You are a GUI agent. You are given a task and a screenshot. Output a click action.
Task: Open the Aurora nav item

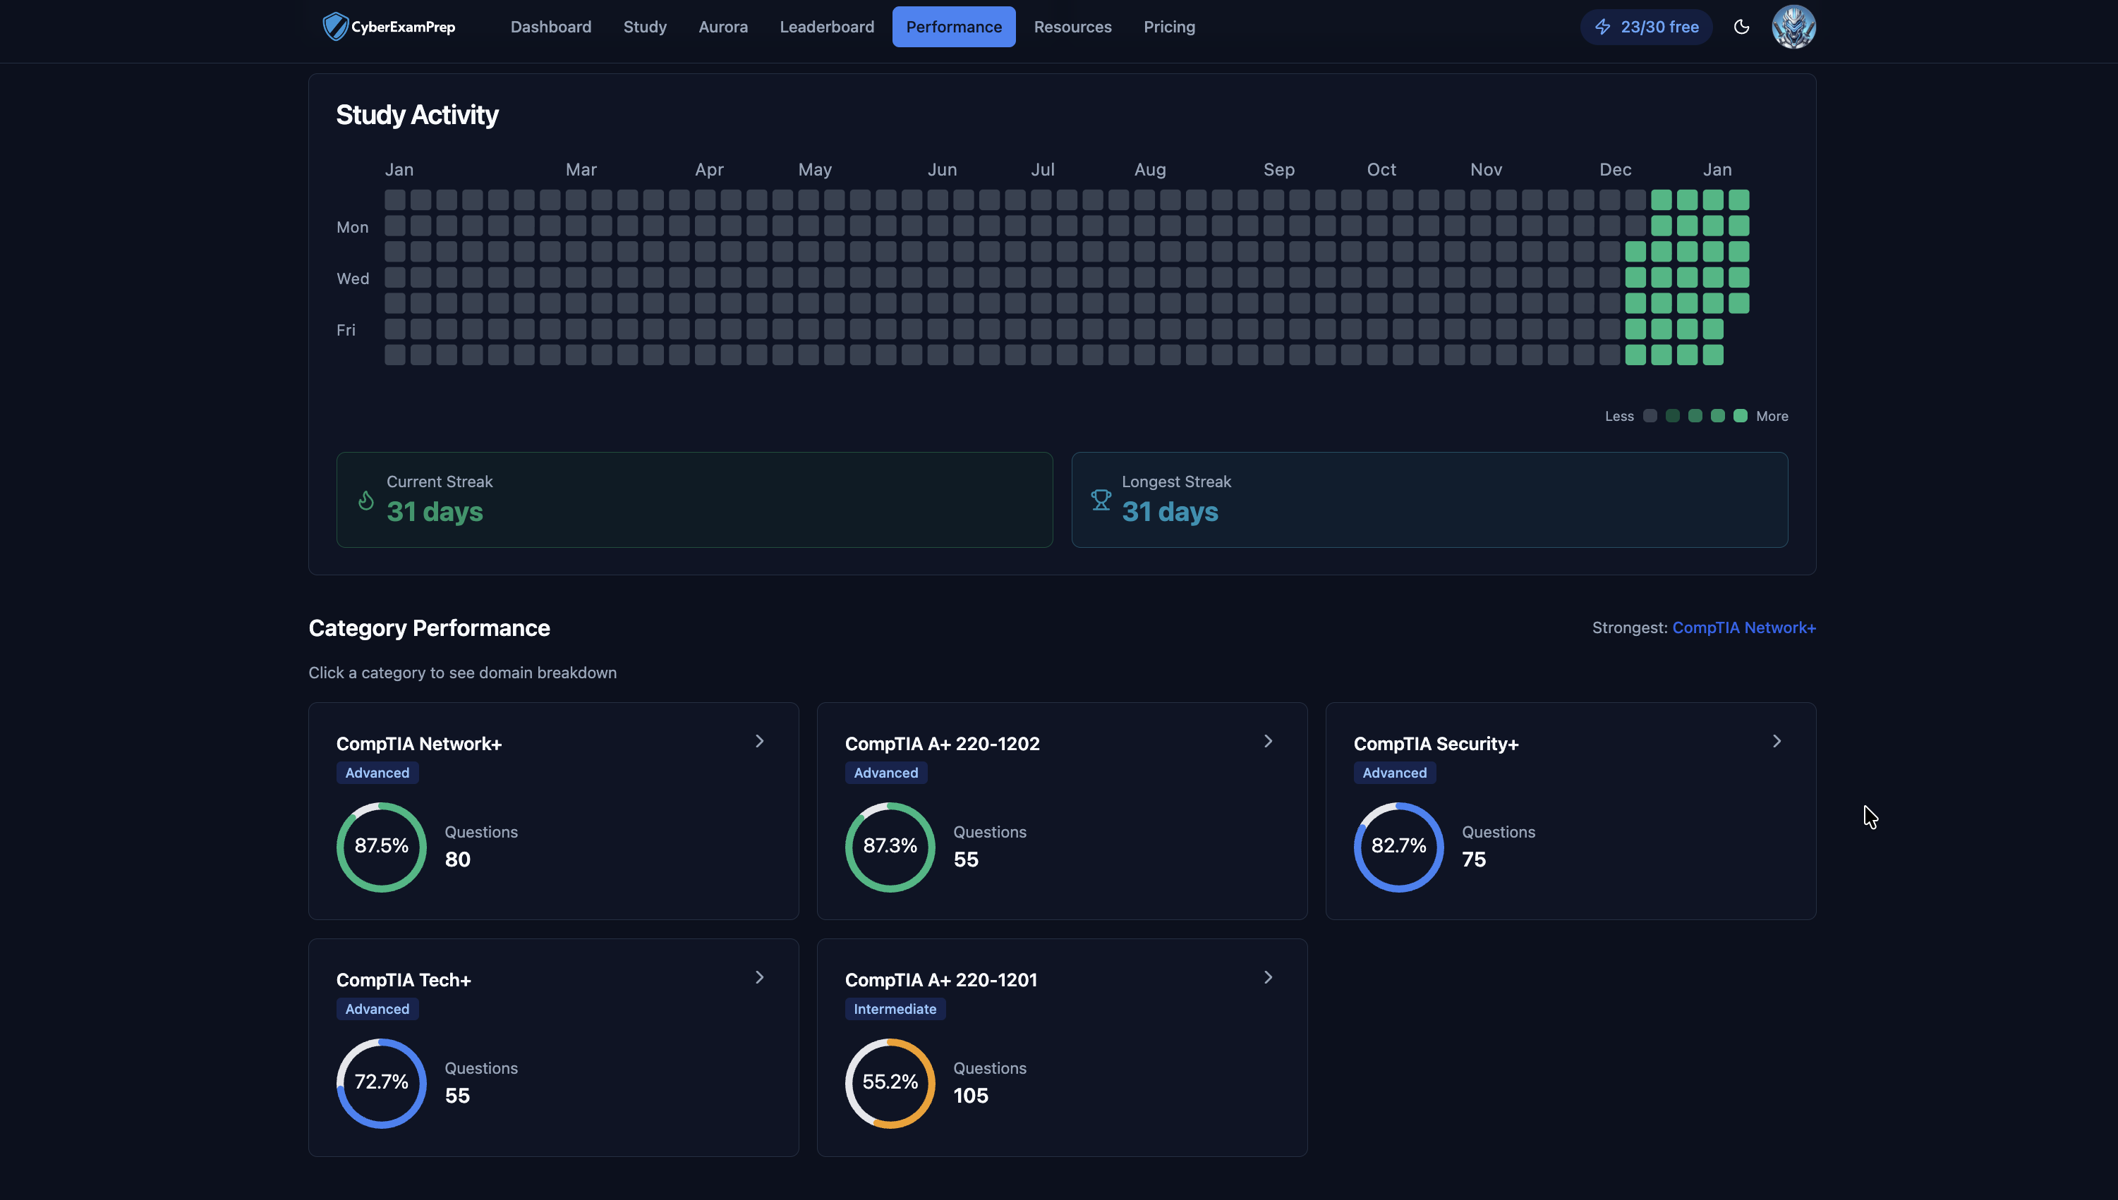[x=722, y=26]
